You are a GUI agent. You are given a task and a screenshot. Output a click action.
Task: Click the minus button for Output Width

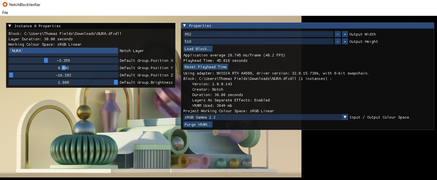coord(338,34)
